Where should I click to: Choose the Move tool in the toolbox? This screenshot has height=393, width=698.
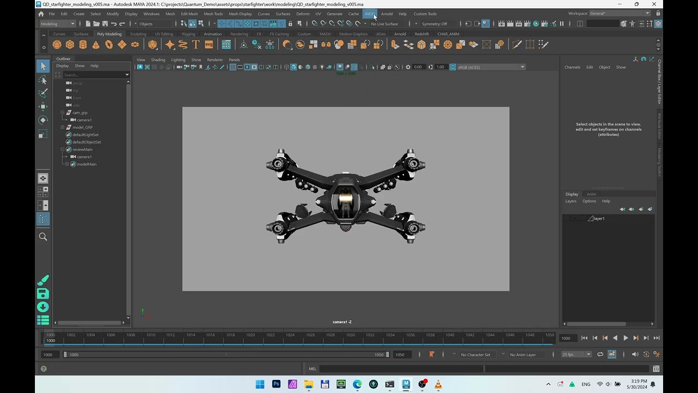pos(43,106)
